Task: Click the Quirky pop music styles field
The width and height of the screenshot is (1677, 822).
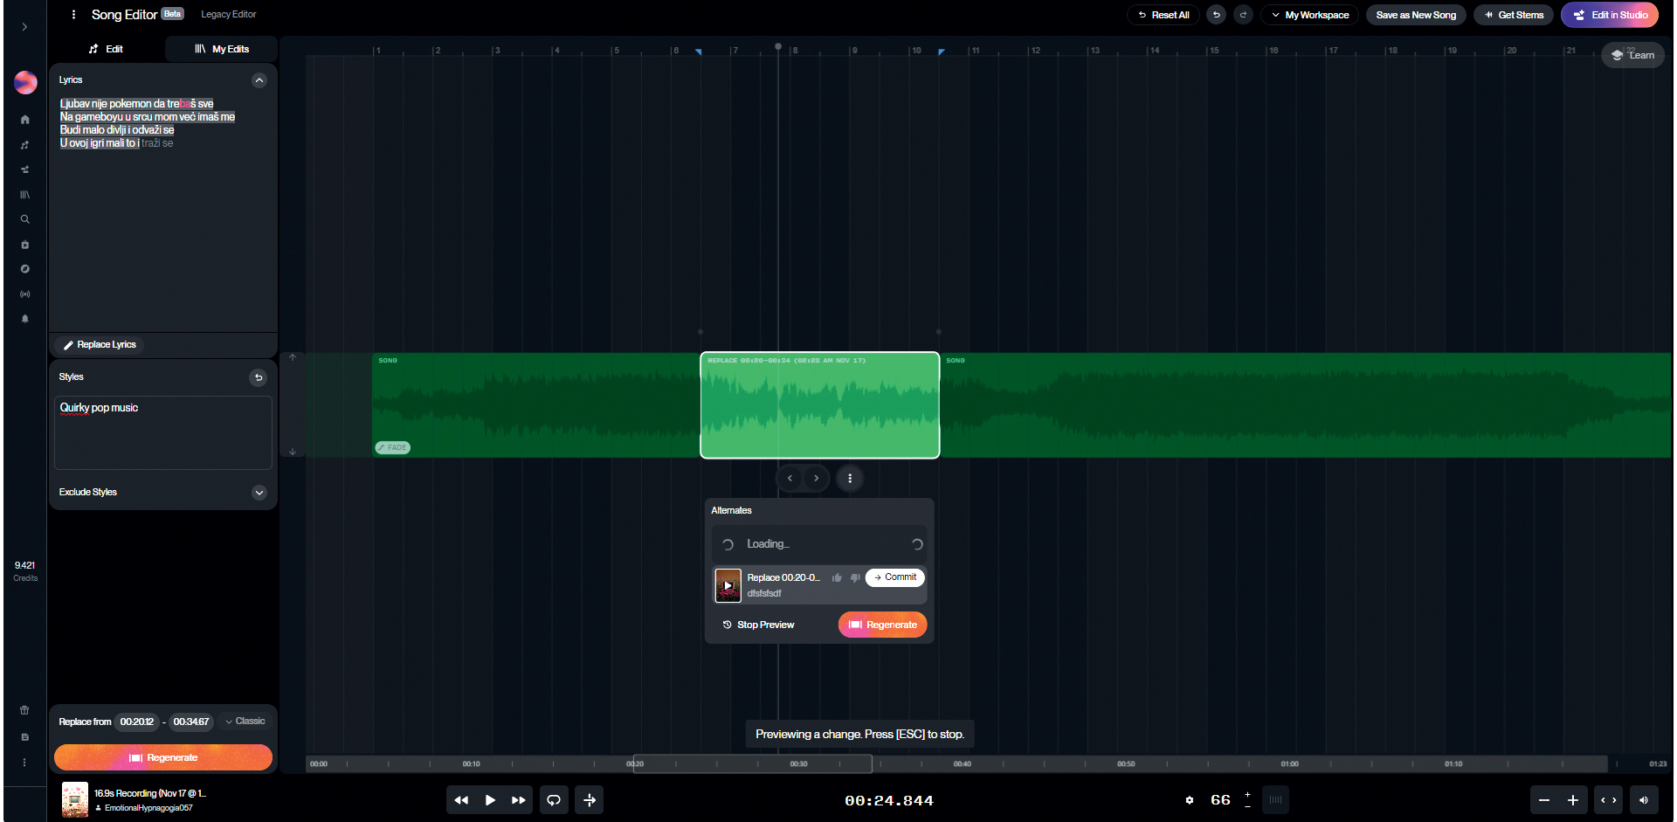Action: pyautogui.click(x=163, y=432)
